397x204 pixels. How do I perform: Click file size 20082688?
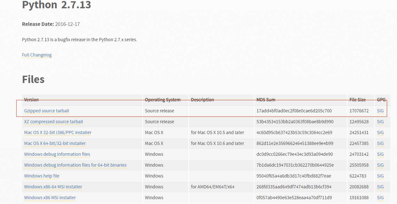(x=359, y=187)
